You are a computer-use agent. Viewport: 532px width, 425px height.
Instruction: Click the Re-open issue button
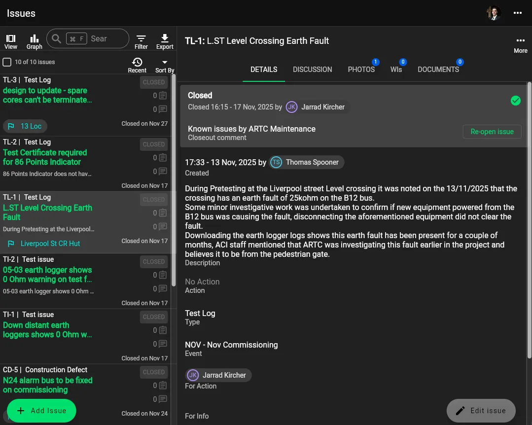tap(492, 132)
